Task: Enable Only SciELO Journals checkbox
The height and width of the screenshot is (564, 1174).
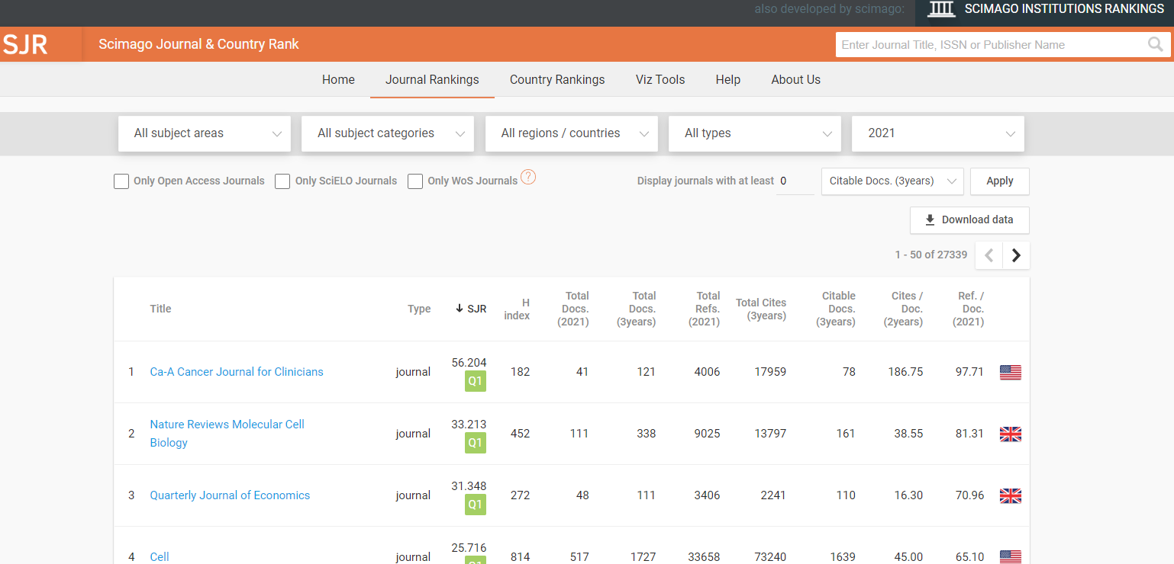Action: pyautogui.click(x=282, y=181)
